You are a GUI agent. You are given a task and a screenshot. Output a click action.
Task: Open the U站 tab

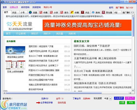coord(118,13)
